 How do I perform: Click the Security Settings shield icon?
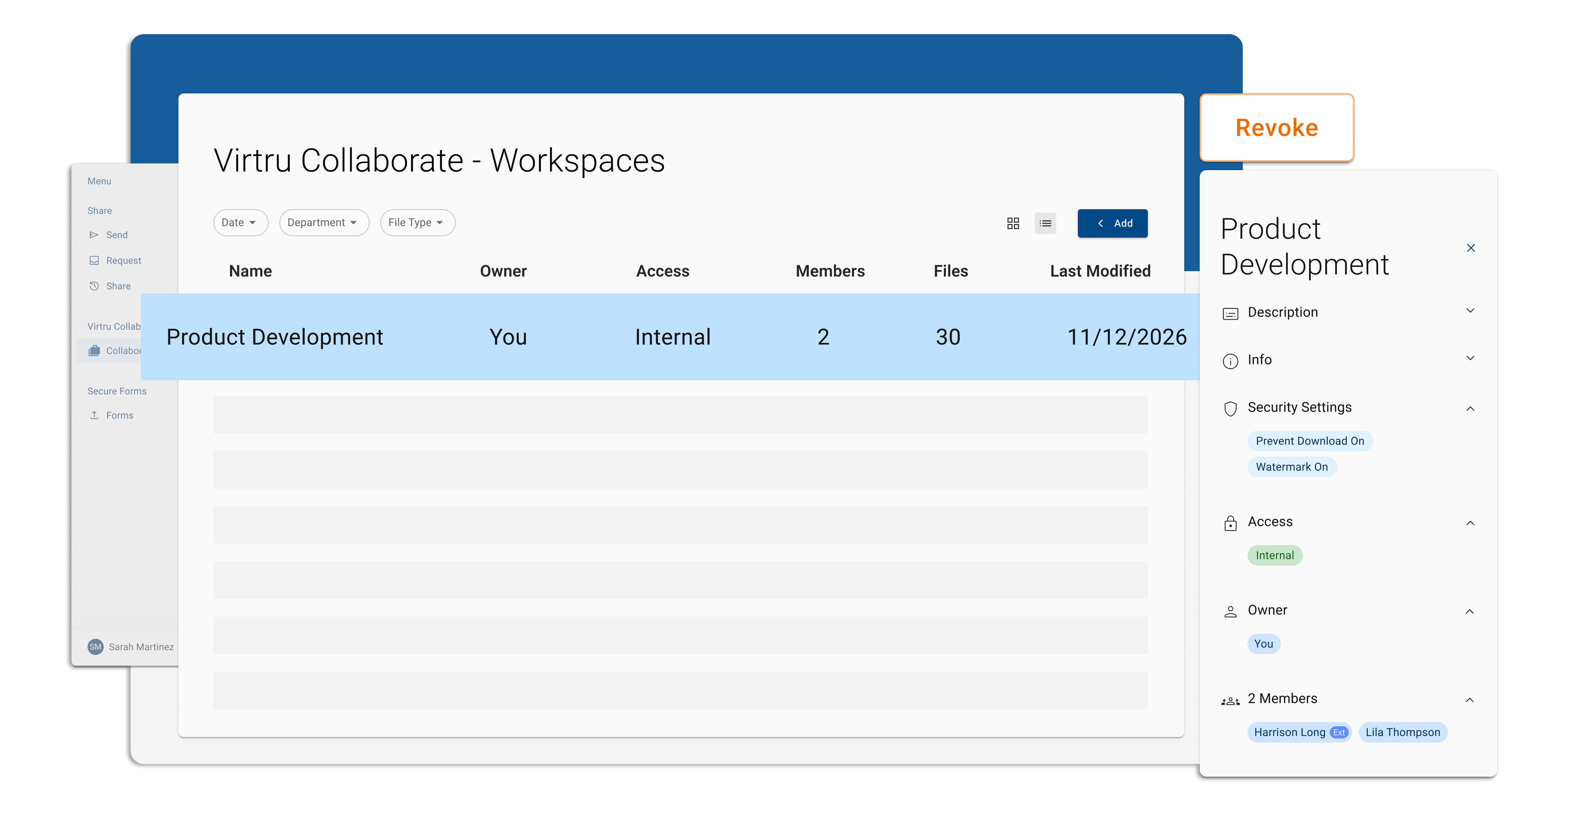click(1231, 408)
